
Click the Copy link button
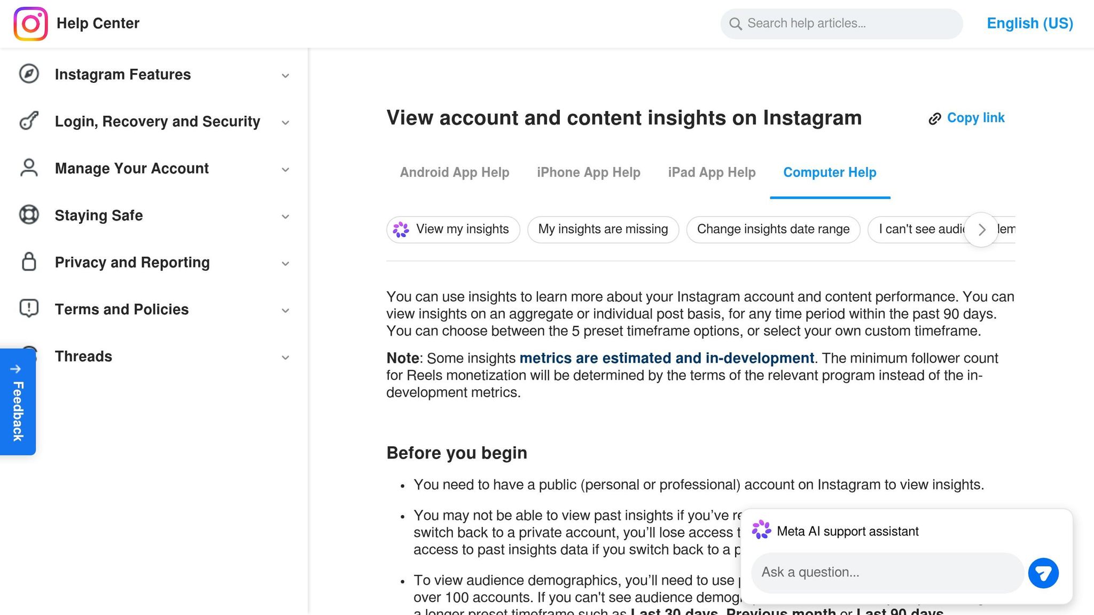pyautogui.click(x=966, y=118)
